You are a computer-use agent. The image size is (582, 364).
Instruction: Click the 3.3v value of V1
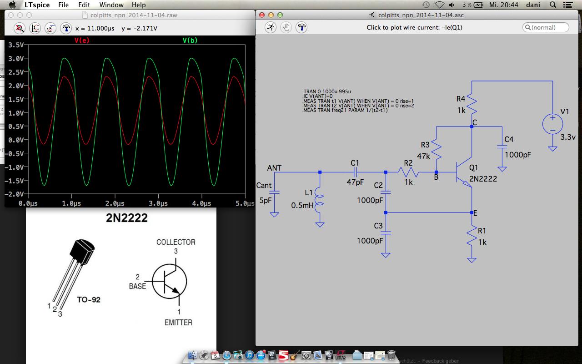pyautogui.click(x=567, y=136)
